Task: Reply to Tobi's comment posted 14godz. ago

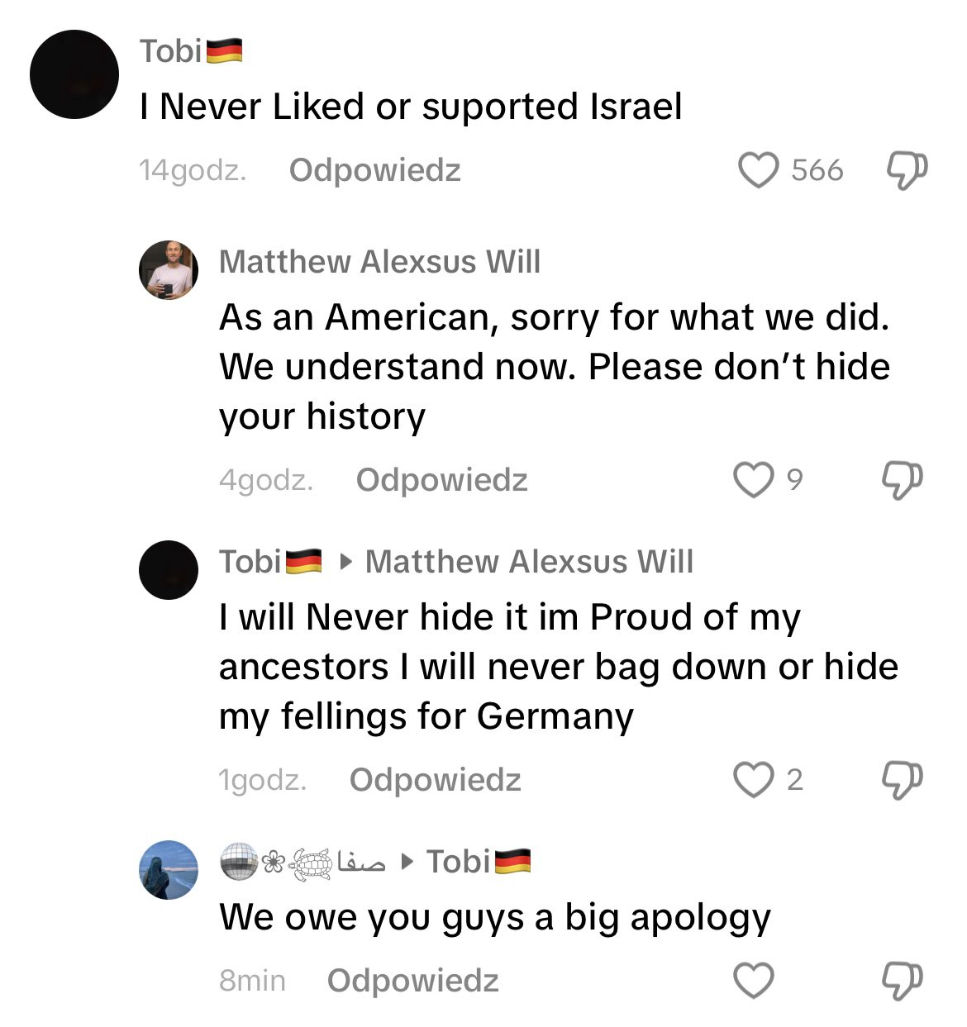Action: tap(374, 170)
